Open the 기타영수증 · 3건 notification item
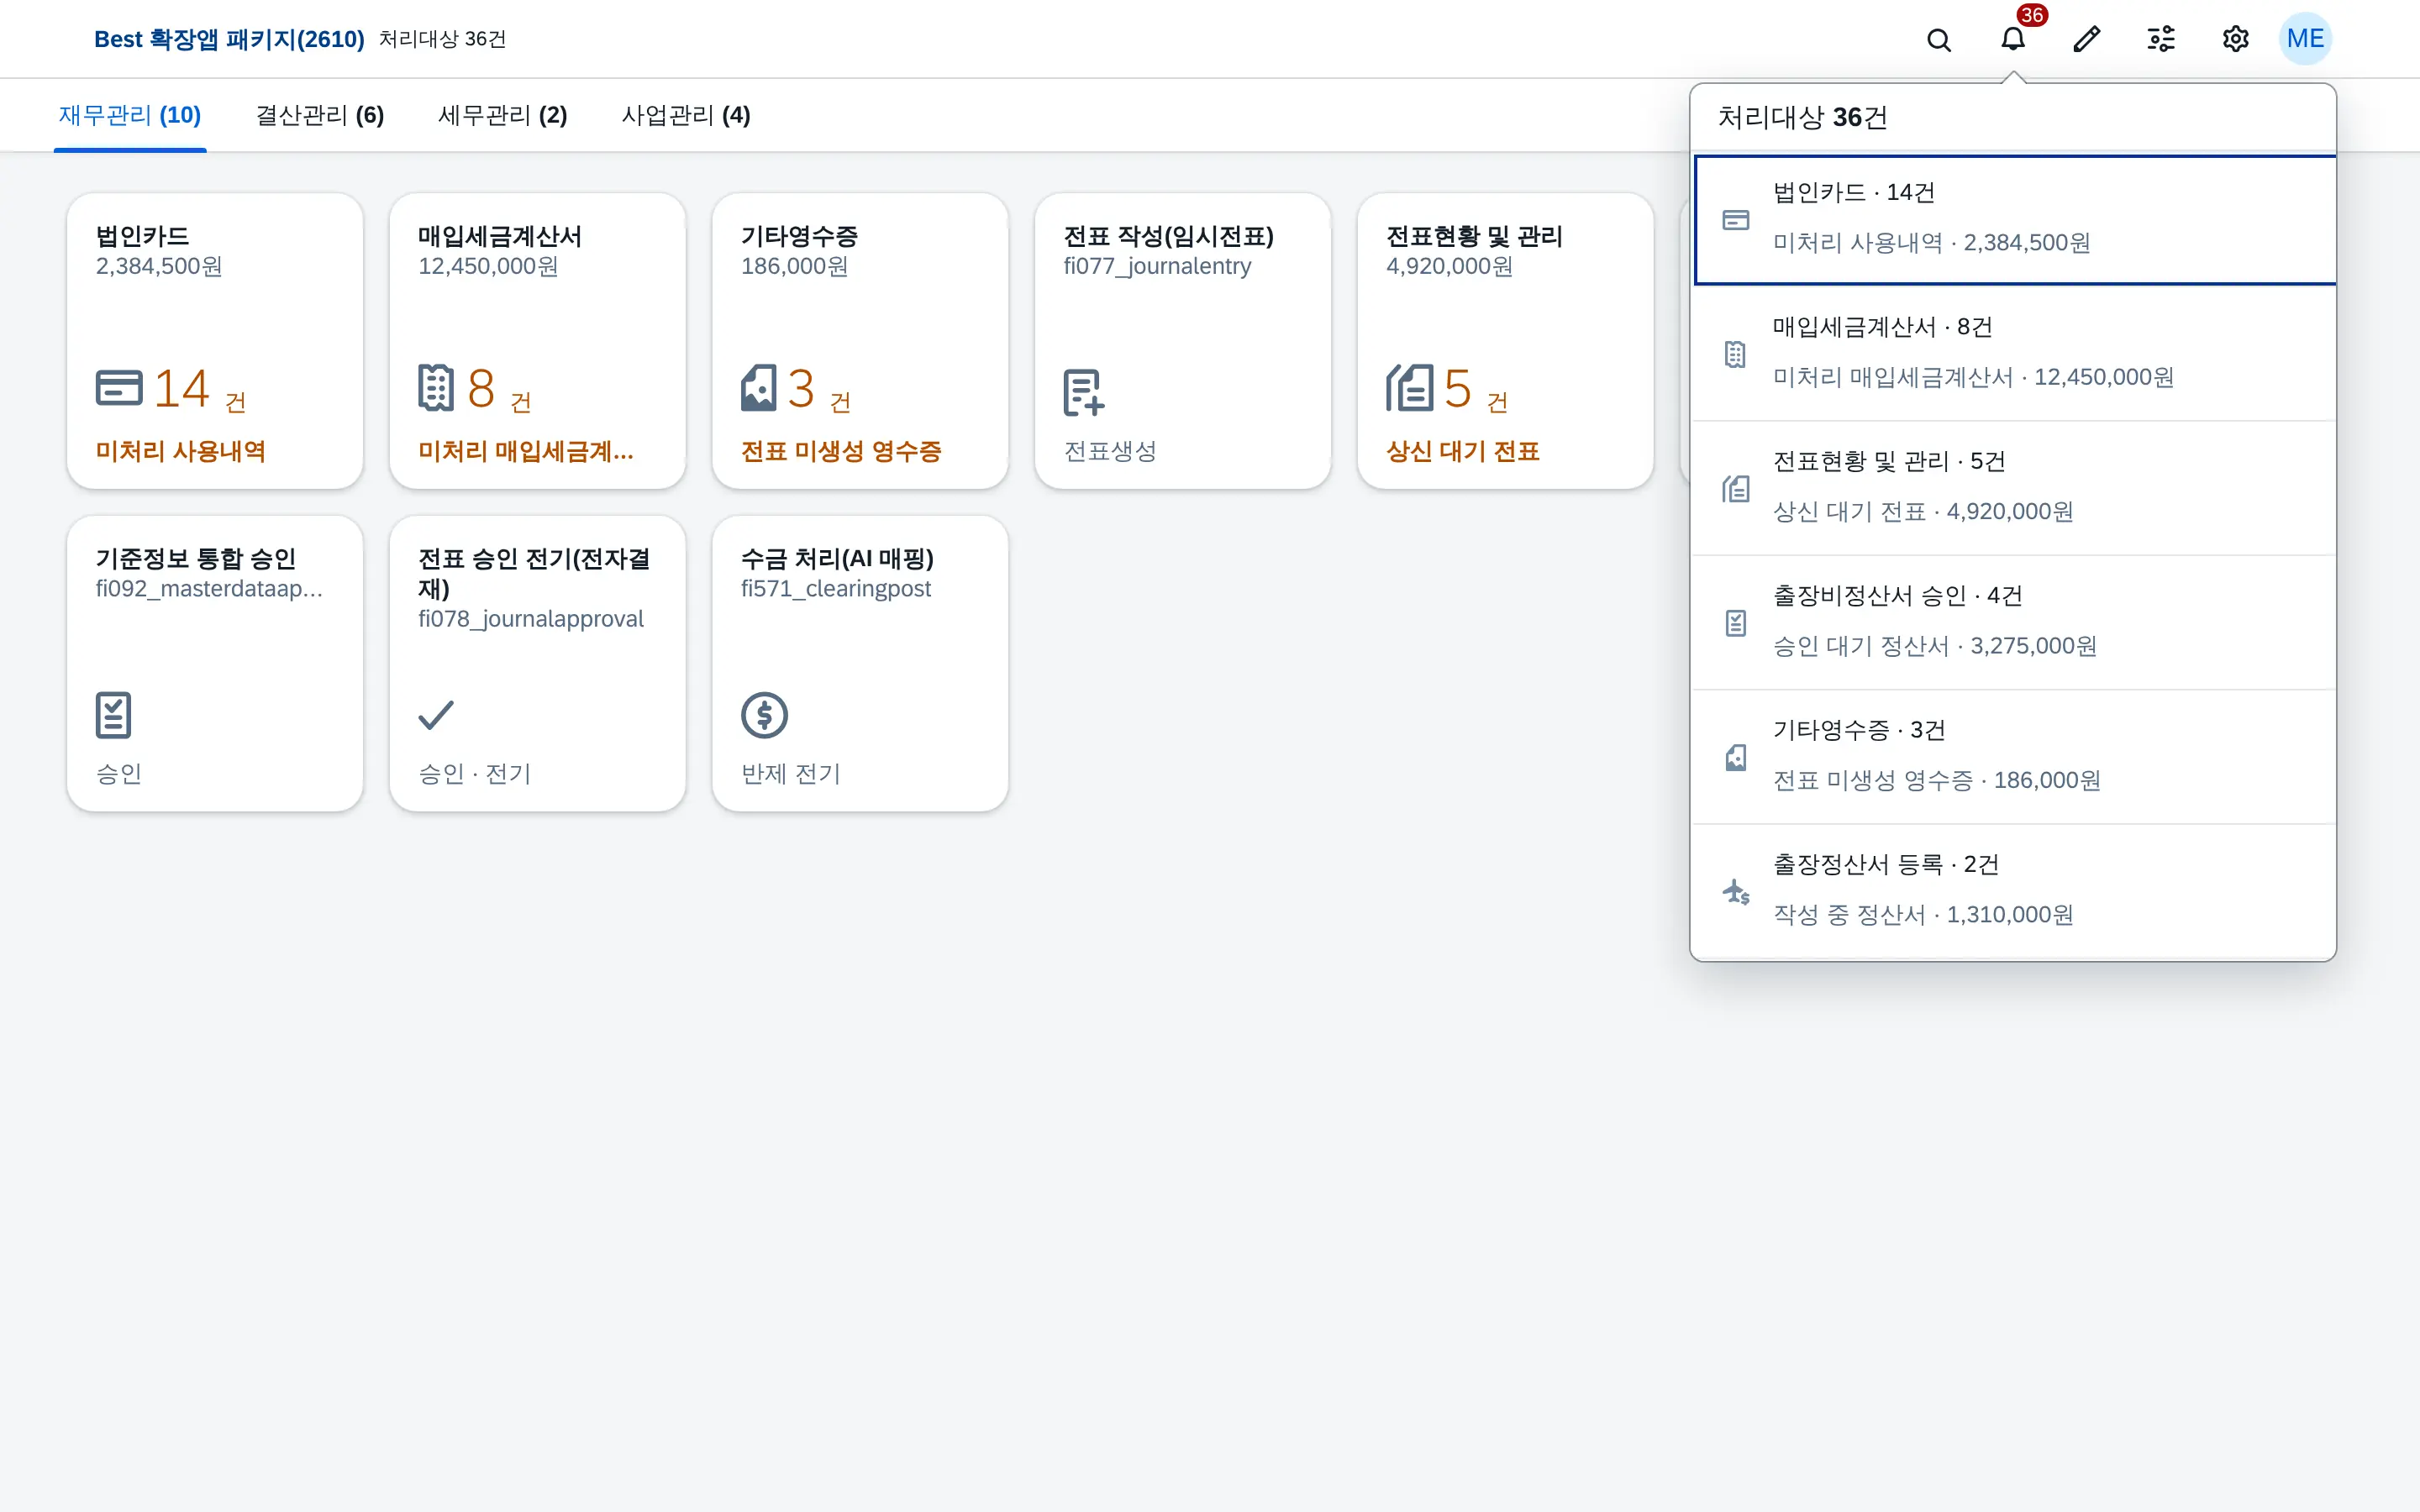This screenshot has width=2420, height=1512. tap(2014, 757)
